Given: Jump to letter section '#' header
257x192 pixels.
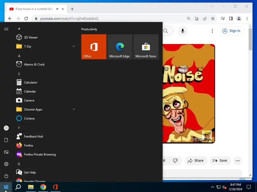Looking at the screenshot, I should point(19,29).
